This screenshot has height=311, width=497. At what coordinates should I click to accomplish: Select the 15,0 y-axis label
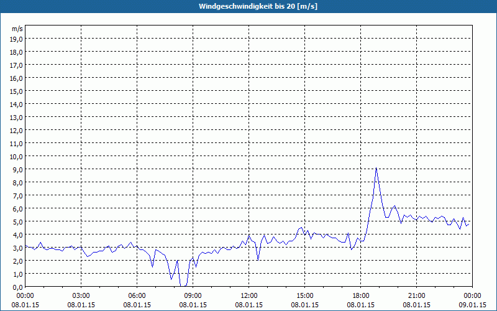(17, 91)
